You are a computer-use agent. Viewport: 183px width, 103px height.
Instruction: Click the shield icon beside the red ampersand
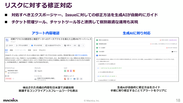tap(68, 79)
